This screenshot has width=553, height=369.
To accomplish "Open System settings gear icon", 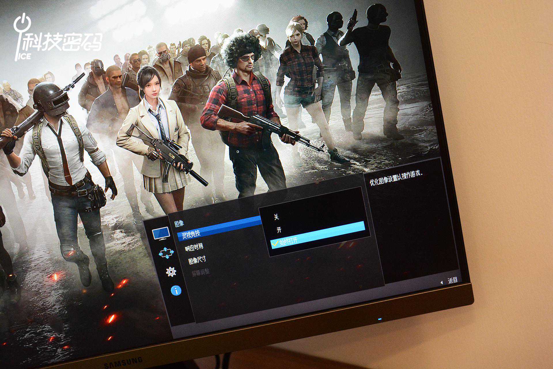I will pos(171,272).
